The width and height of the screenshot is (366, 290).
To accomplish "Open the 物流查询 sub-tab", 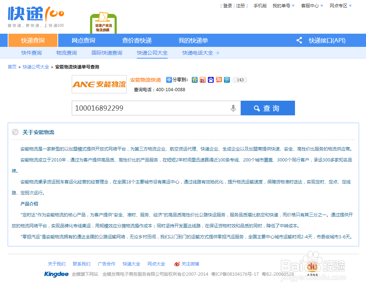I will (67, 53).
